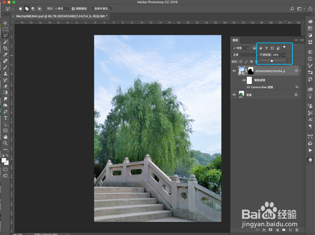This screenshot has width=315, height=235.
Task: Select the Brush tool
Action: click(x=5, y=67)
